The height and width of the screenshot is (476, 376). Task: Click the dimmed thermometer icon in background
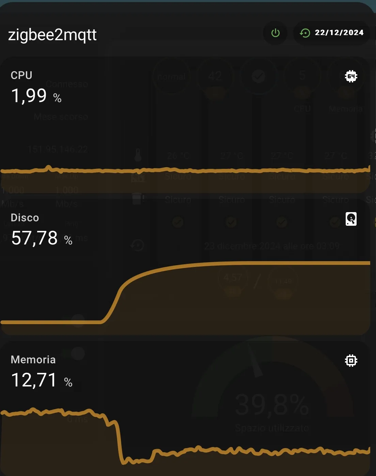(138, 155)
